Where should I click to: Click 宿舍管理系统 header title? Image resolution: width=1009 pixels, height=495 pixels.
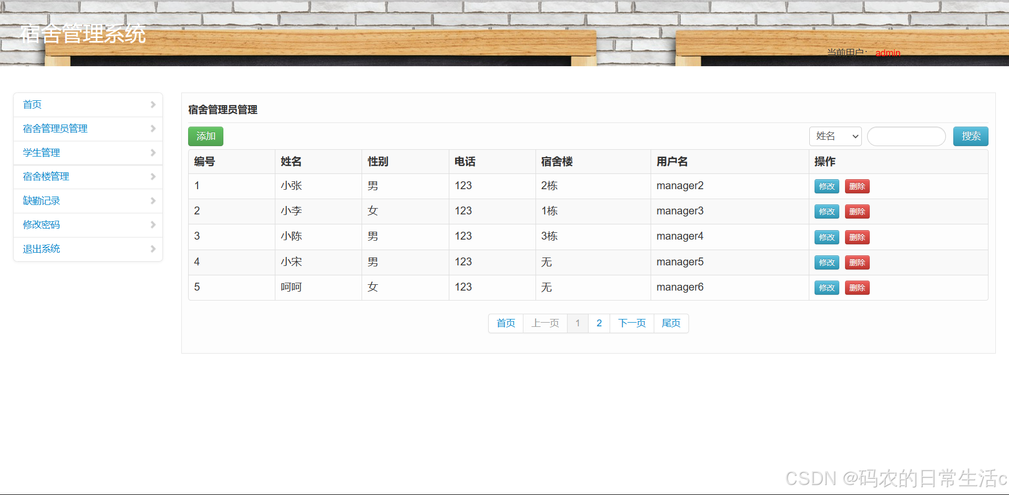pyautogui.click(x=83, y=34)
